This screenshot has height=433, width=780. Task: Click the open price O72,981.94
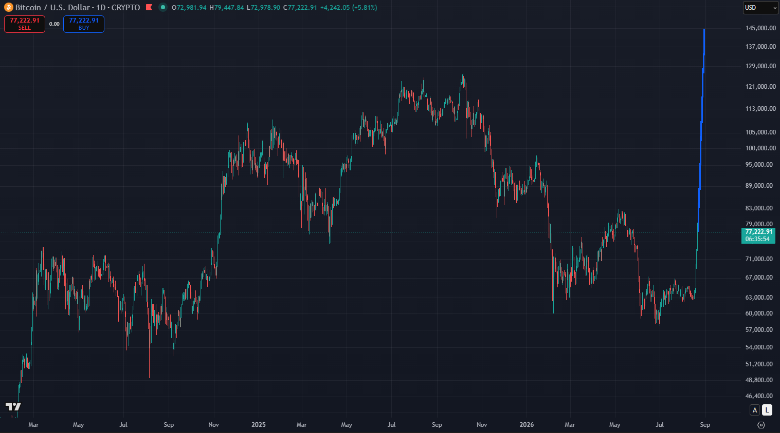189,8
